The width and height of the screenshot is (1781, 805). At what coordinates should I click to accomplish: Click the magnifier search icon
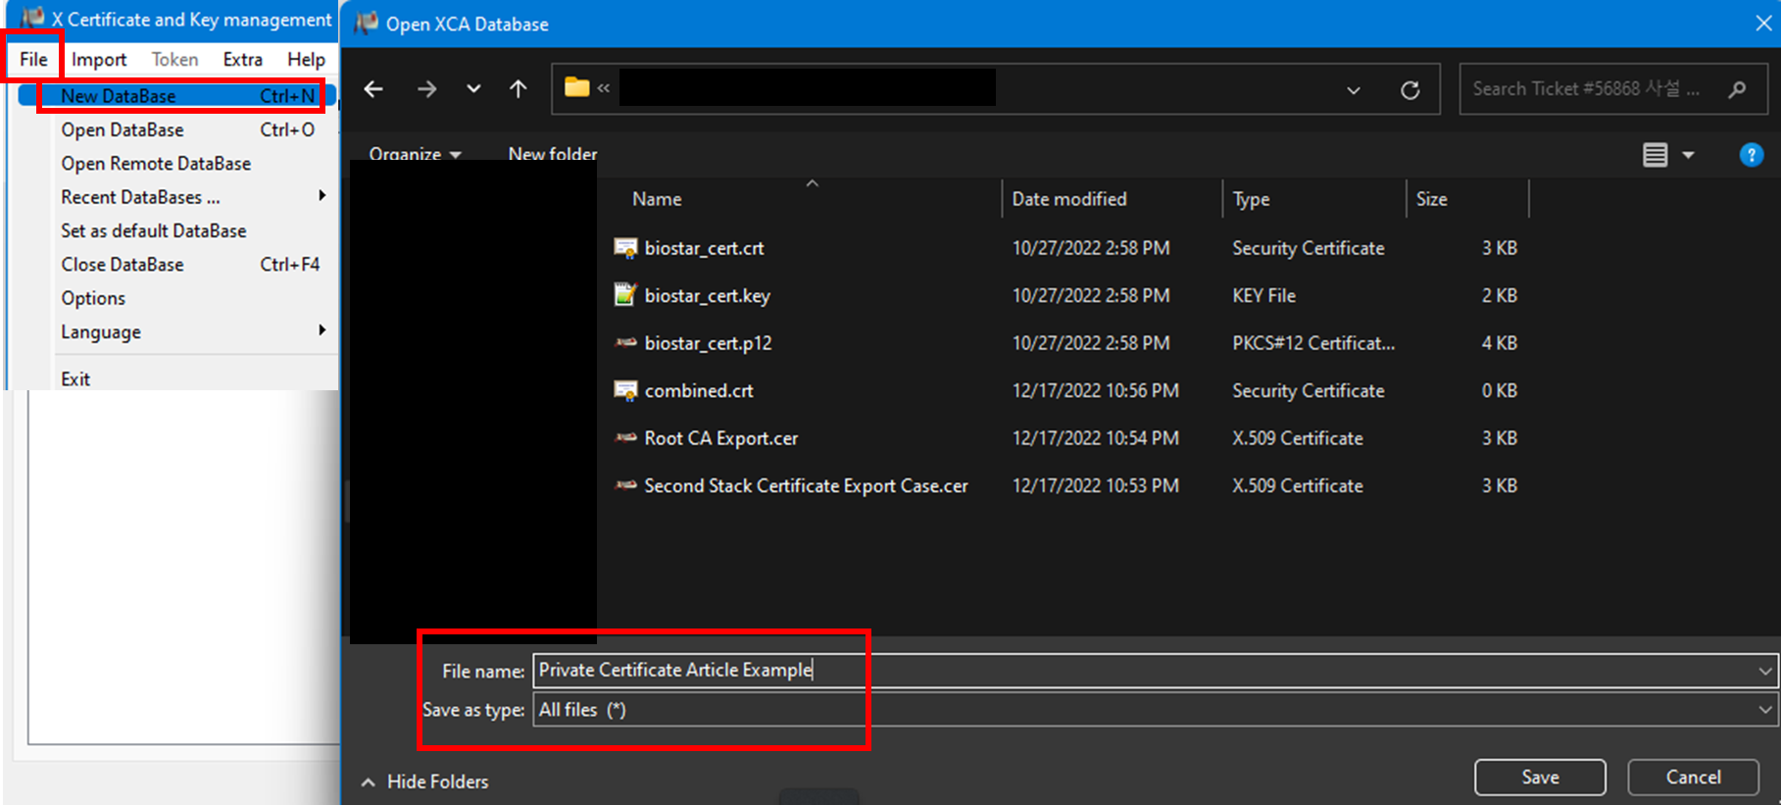(x=1737, y=89)
